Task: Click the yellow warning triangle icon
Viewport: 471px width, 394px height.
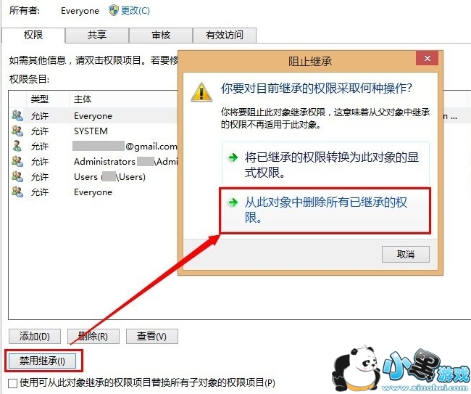Action: click(201, 92)
